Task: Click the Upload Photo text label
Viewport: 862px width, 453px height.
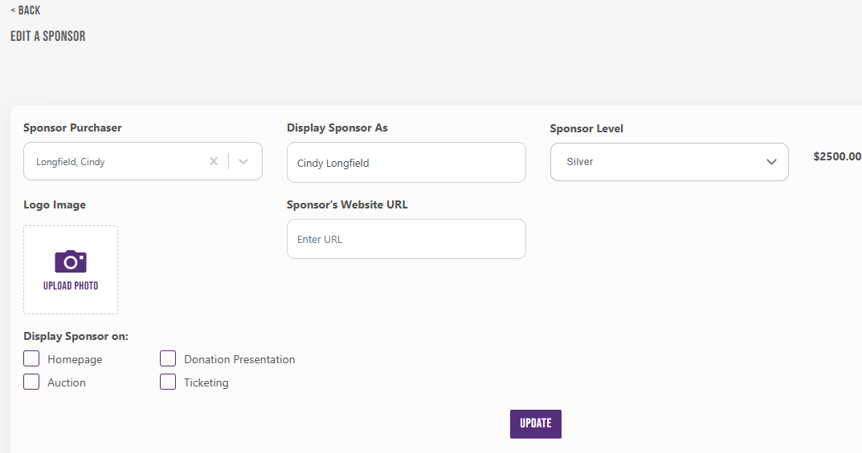Action: [71, 285]
